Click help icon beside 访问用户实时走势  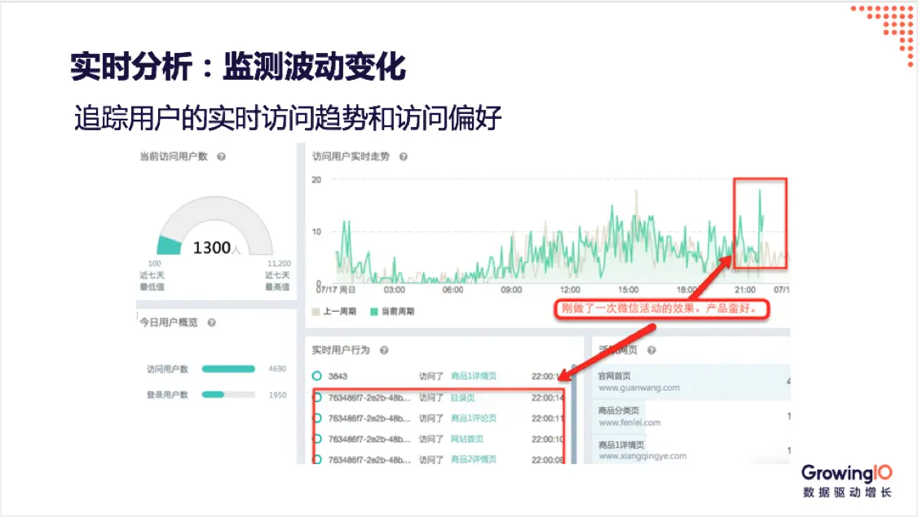click(404, 157)
